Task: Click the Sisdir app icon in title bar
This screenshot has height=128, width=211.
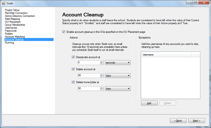Action: pyautogui.click(x=4, y=3)
